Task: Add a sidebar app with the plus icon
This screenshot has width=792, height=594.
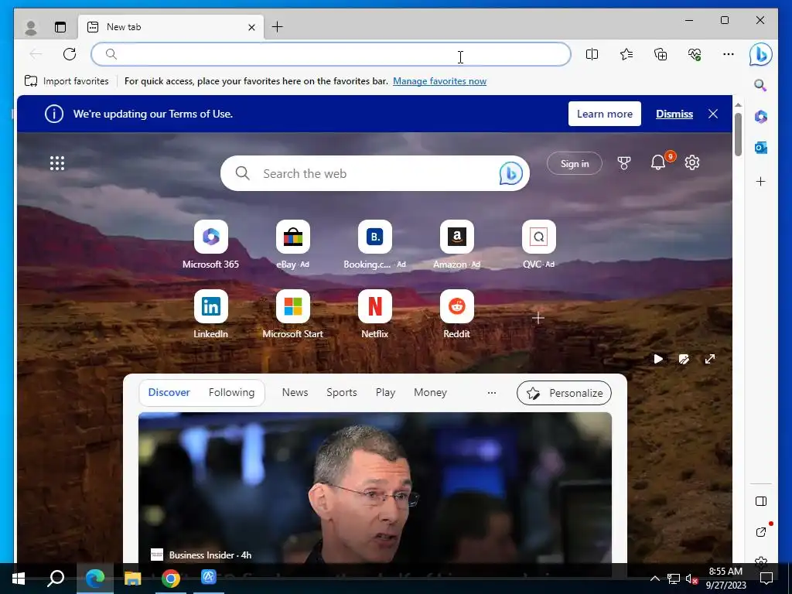Action: tap(761, 181)
